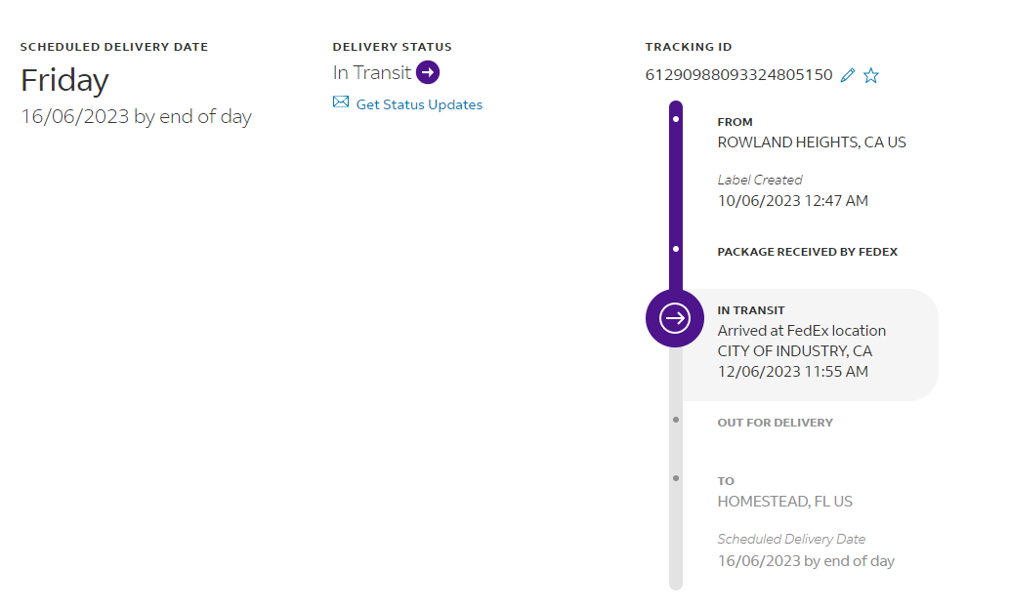Click the FROM timeline dot
Screen dimensions: 1009x609
point(676,119)
